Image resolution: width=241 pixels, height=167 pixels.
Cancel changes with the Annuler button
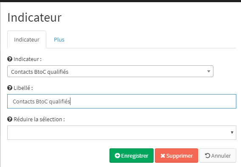[218, 156]
